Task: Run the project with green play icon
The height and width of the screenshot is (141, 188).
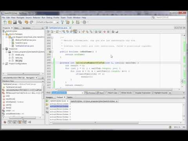Action: click(73, 22)
